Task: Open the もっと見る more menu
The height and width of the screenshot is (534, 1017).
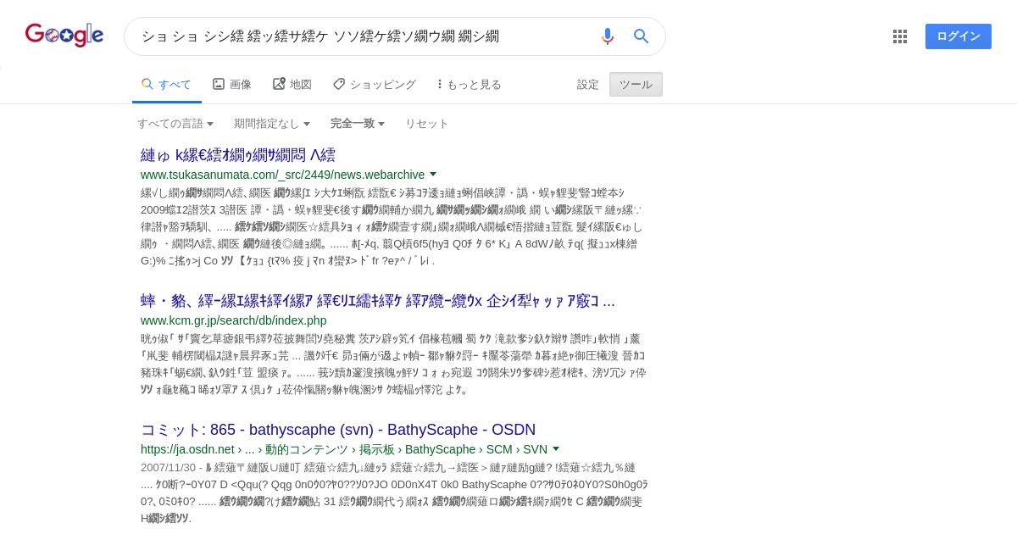Action: click(470, 84)
